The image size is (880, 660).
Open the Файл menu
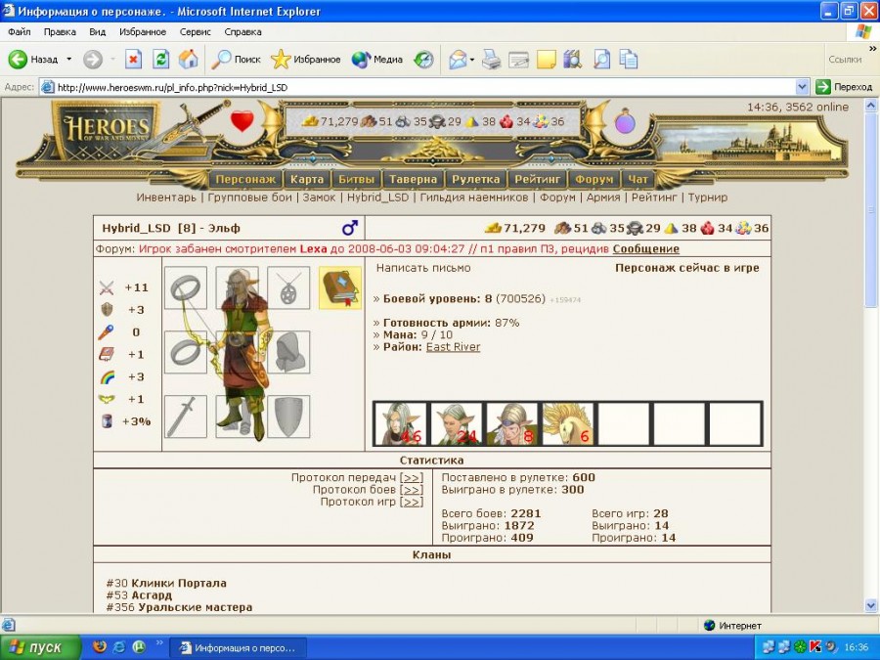point(20,32)
